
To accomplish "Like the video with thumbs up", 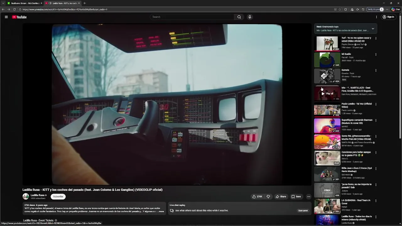I will point(257,196).
